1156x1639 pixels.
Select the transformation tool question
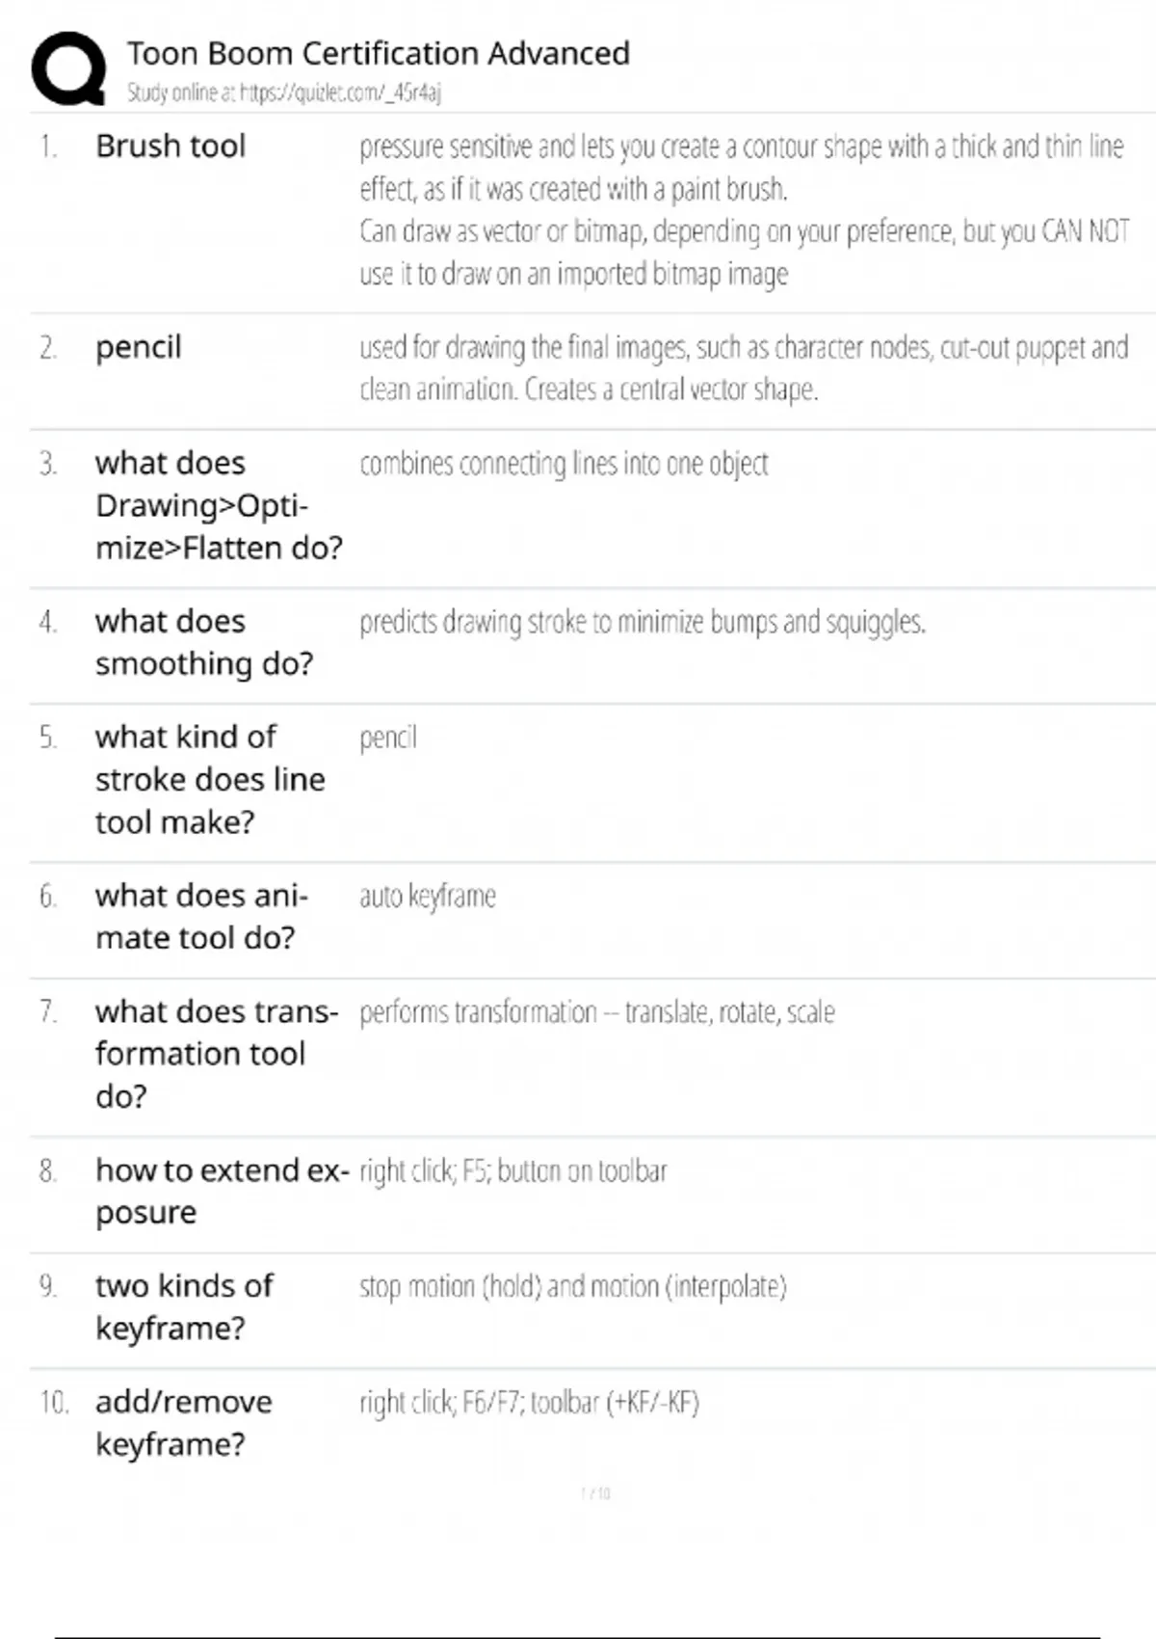point(216,1053)
